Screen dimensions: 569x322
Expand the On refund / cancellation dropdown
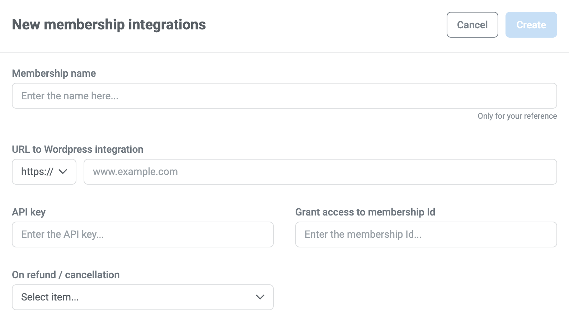(143, 297)
